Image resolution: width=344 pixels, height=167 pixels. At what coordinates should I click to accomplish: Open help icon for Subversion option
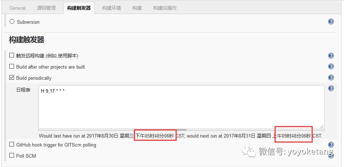tap(331, 22)
